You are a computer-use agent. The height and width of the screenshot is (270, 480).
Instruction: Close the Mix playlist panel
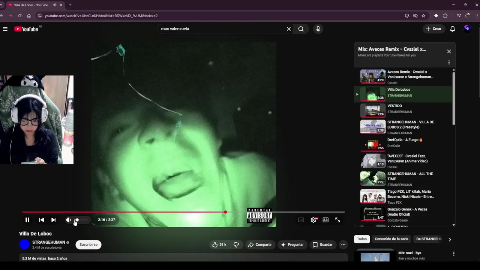point(449,51)
